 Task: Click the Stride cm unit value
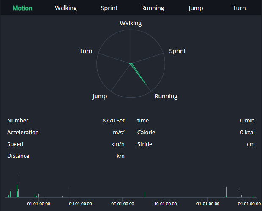click(251, 144)
